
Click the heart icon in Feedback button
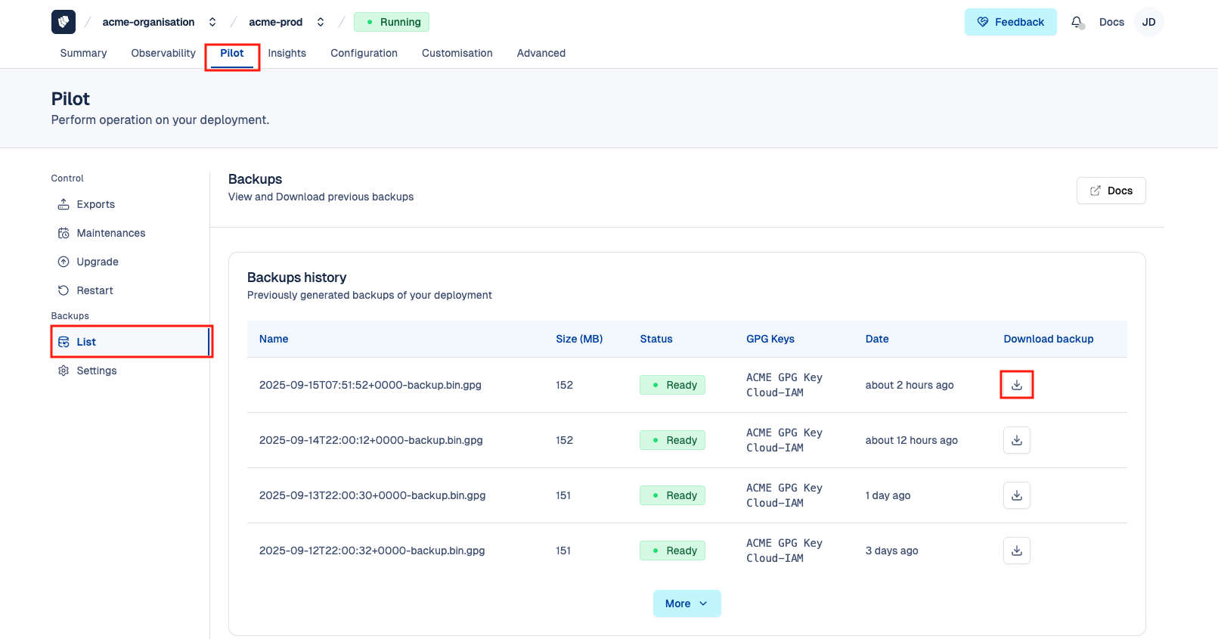[x=983, y=22]
